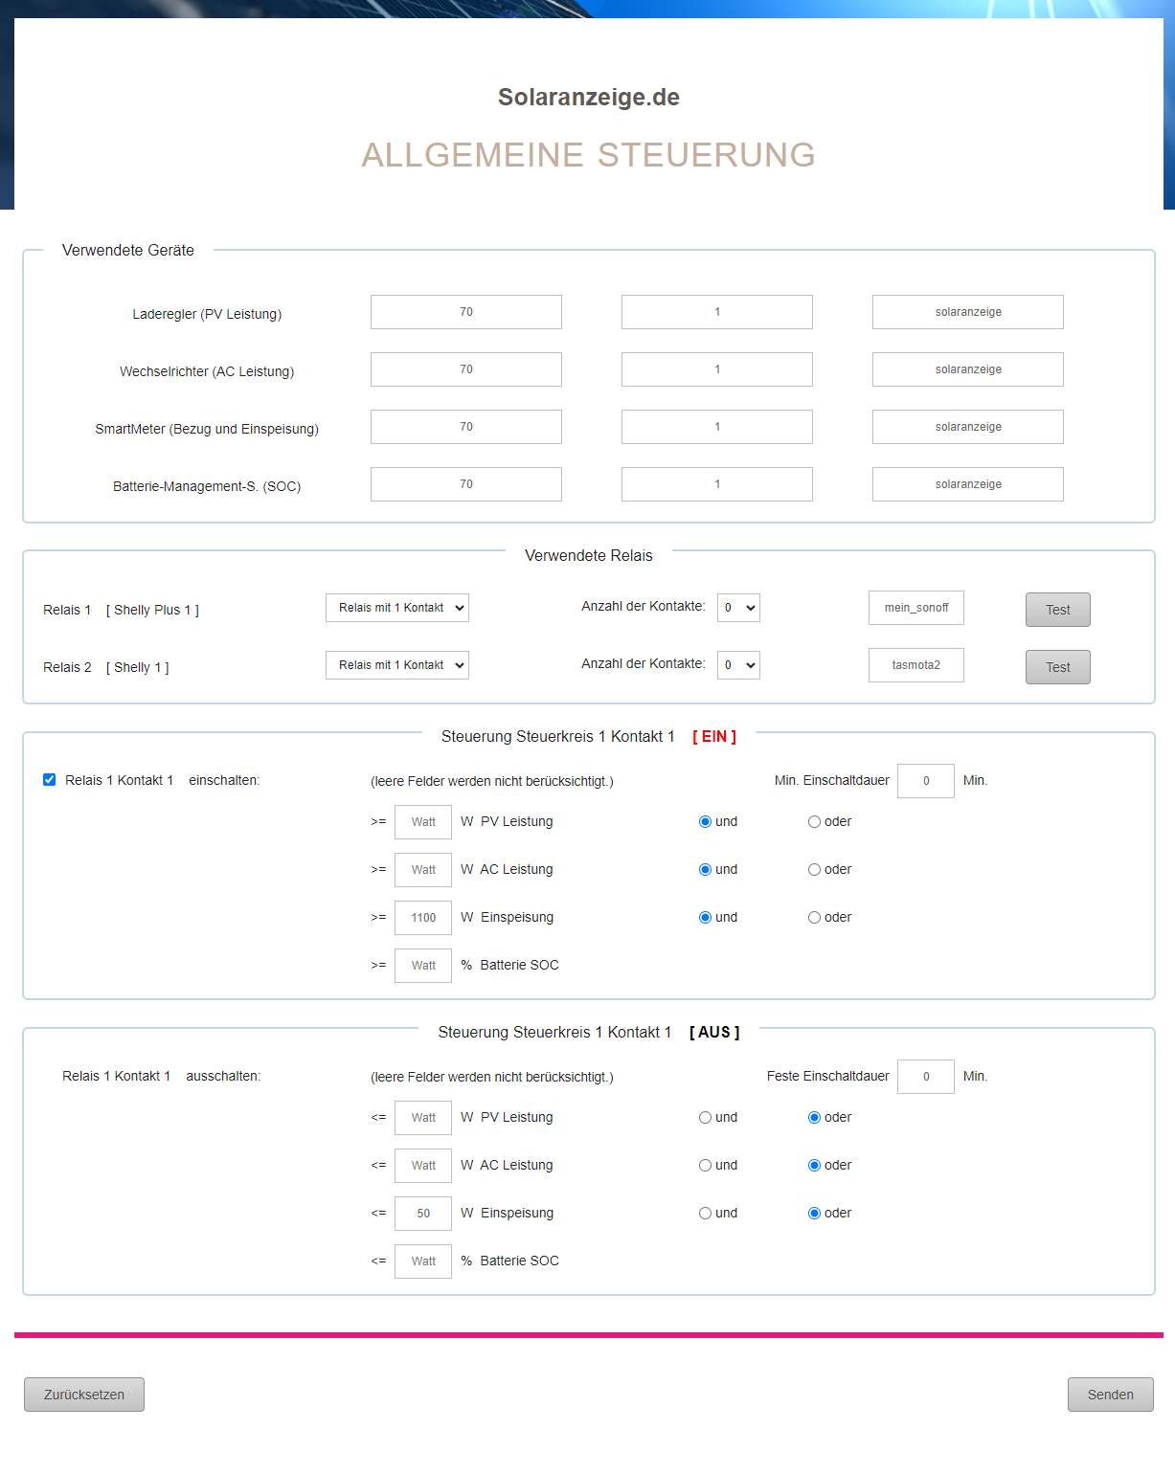Click the Batterie SOC field in EIN section

(423, 966)
